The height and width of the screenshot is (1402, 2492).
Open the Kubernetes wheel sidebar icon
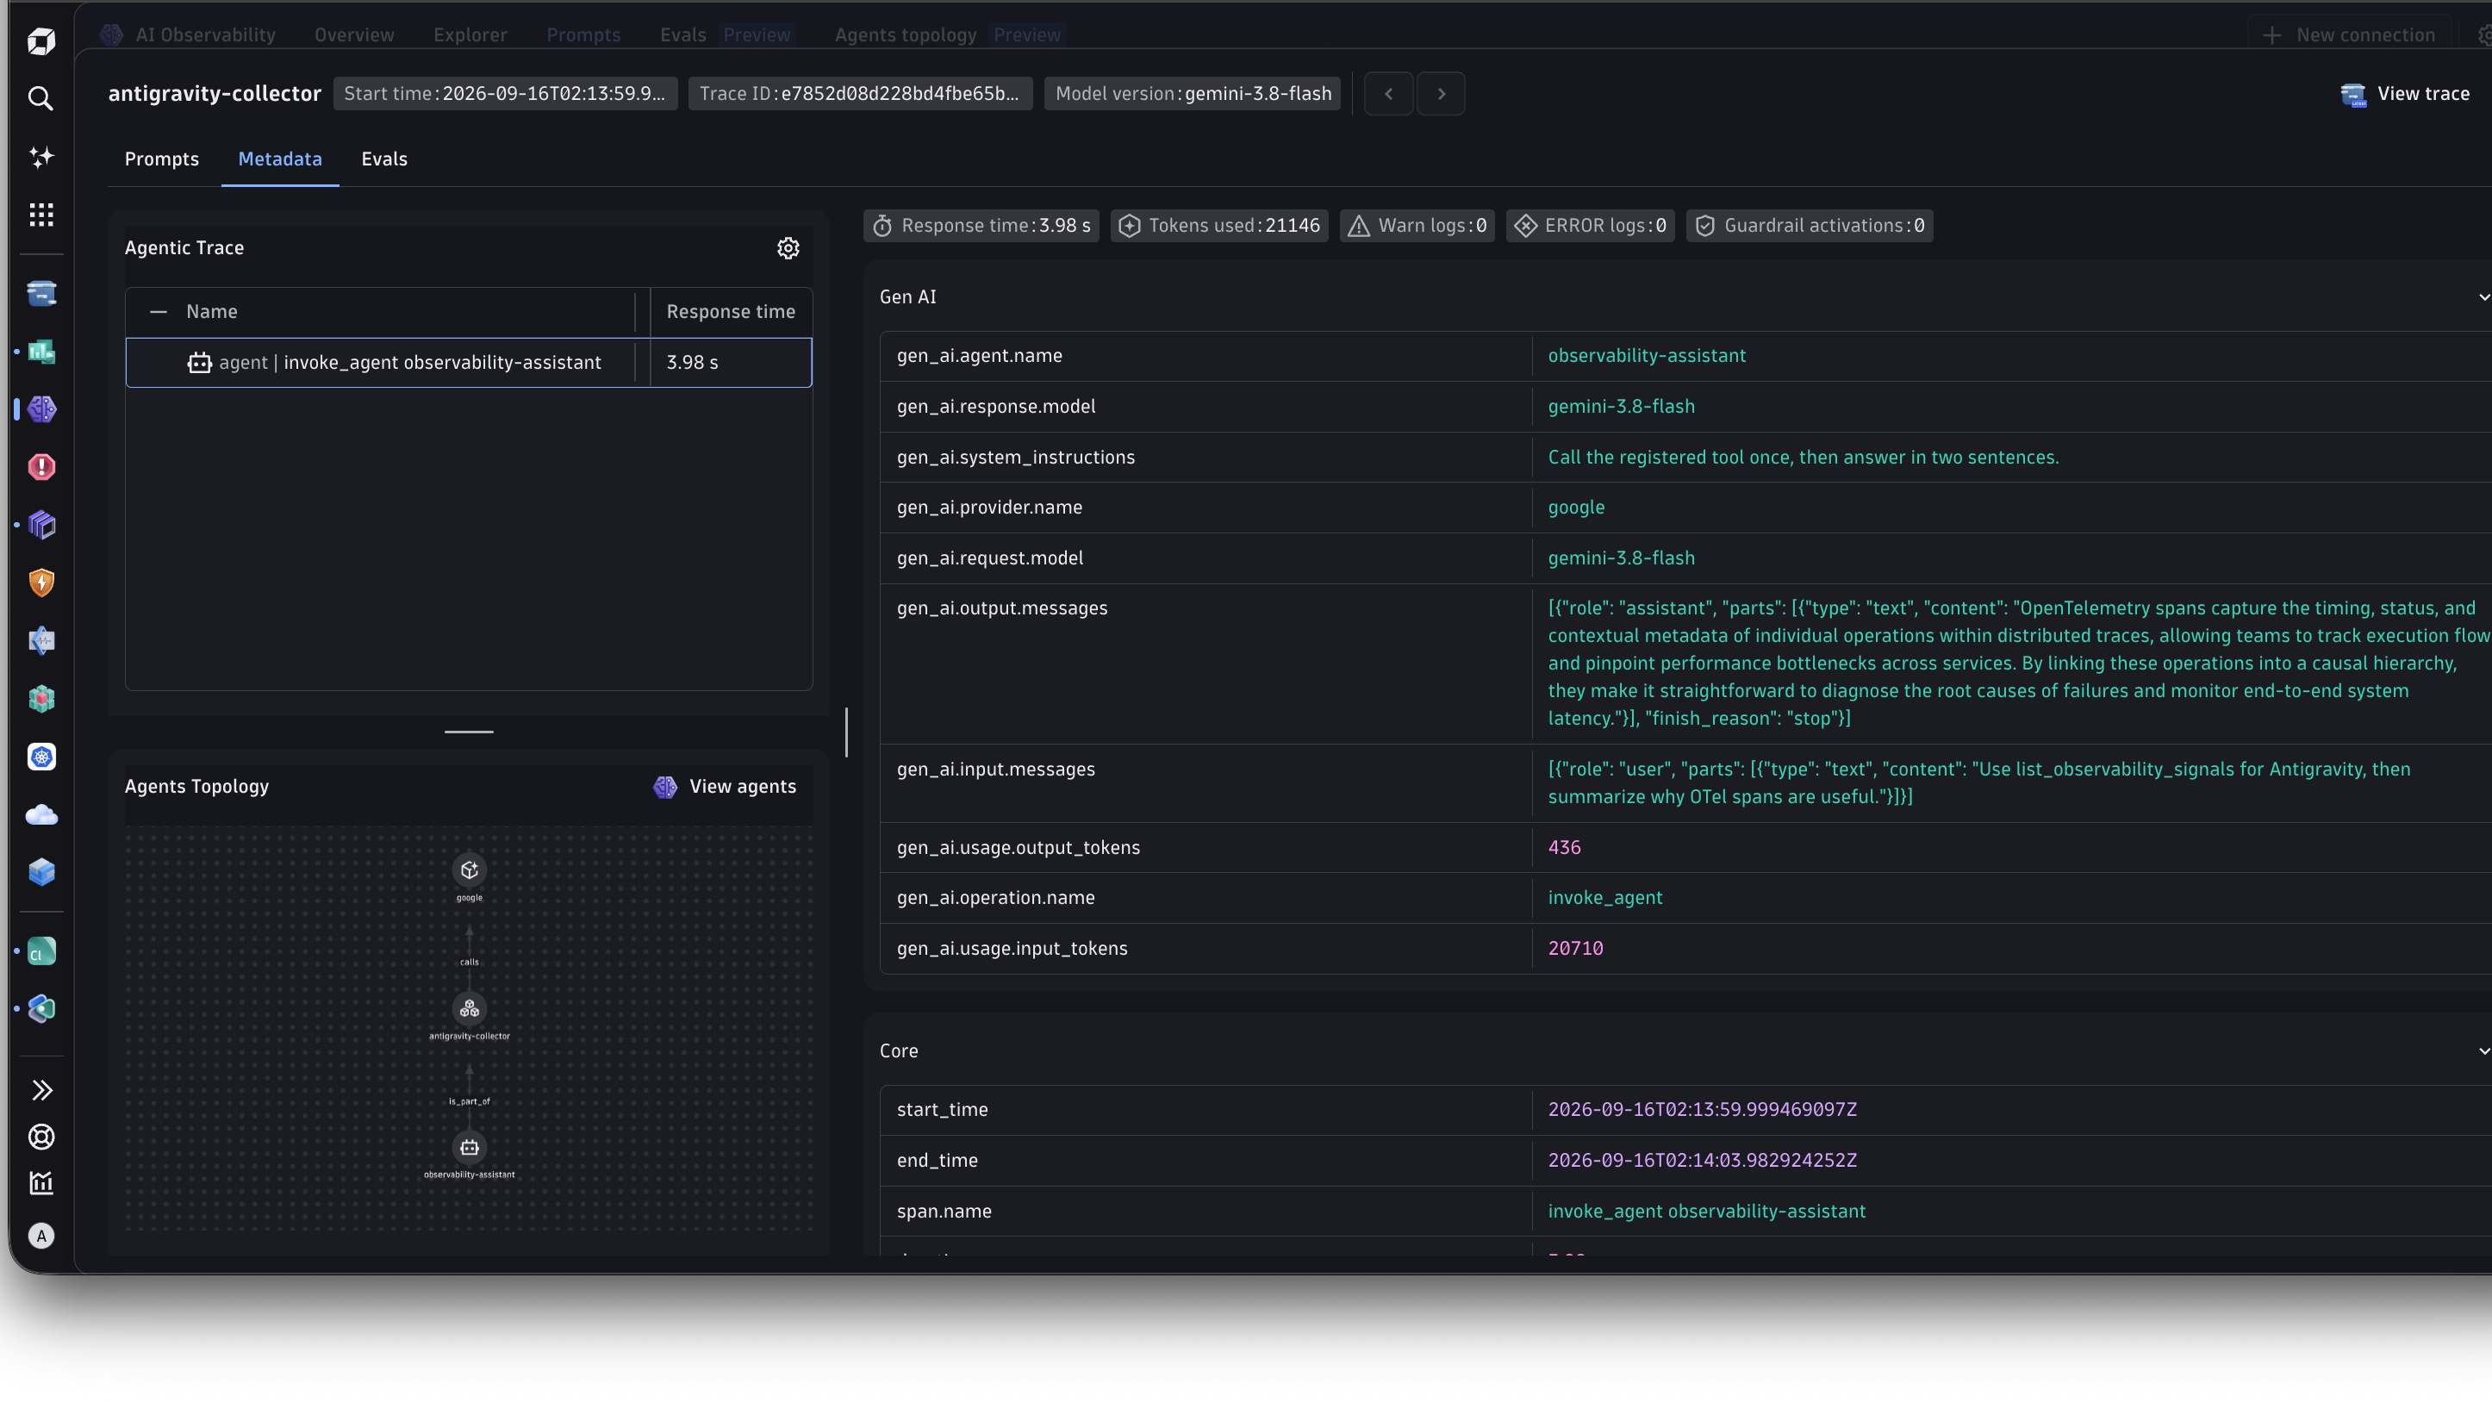click(40, 757)
